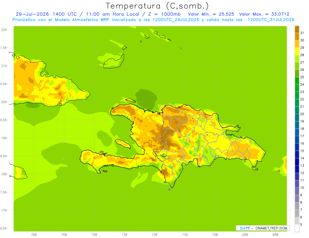This screenshot has width=309, height=238.
Task: Click the '70W' longitude axis label
Action: [x=215, y=235]
